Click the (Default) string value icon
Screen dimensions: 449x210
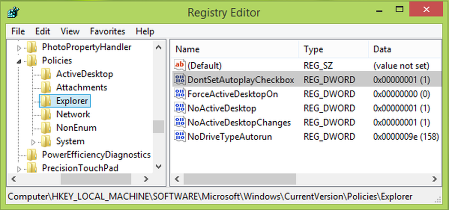click(x=180, y=66)
